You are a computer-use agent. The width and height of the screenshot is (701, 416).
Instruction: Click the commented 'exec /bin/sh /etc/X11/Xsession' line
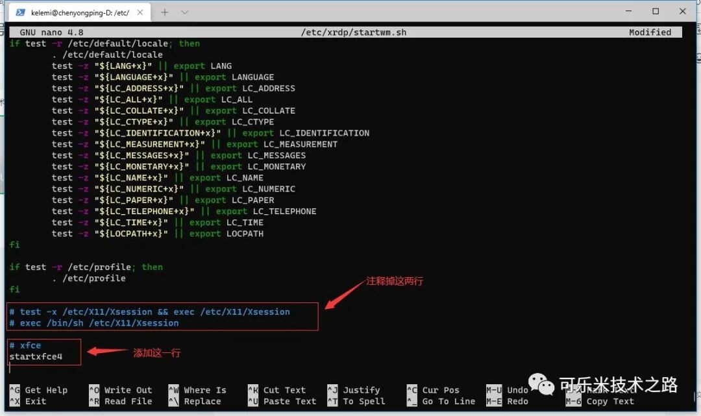[94, 323]
